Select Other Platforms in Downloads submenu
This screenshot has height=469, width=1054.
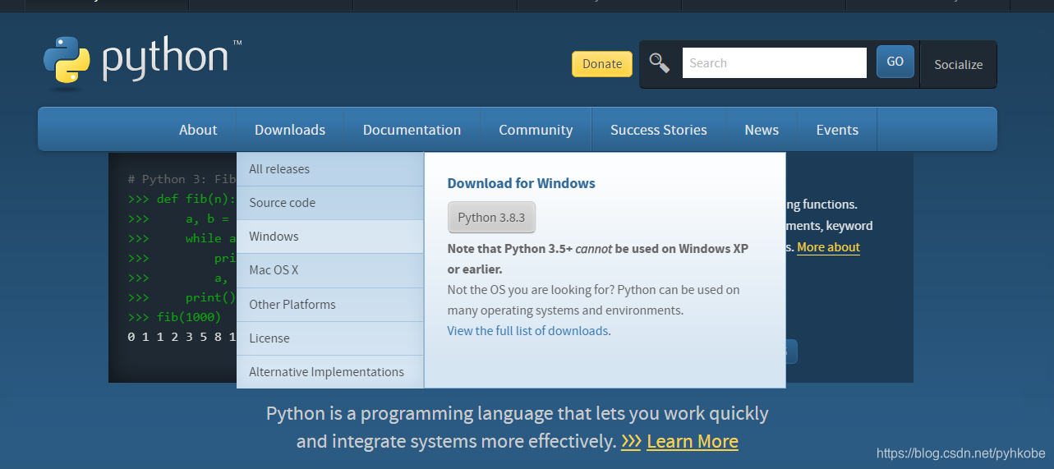(x=330, y=305)
